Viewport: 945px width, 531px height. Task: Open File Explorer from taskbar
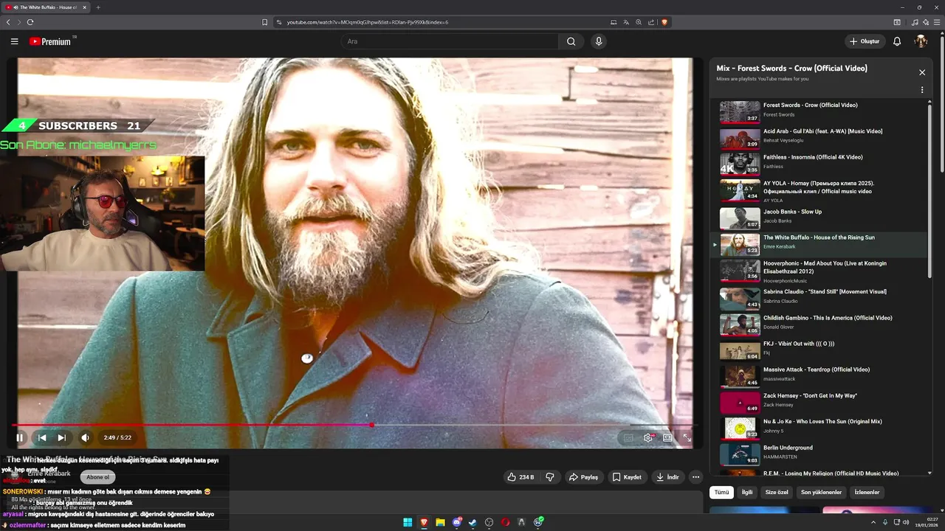coord(440,522)
